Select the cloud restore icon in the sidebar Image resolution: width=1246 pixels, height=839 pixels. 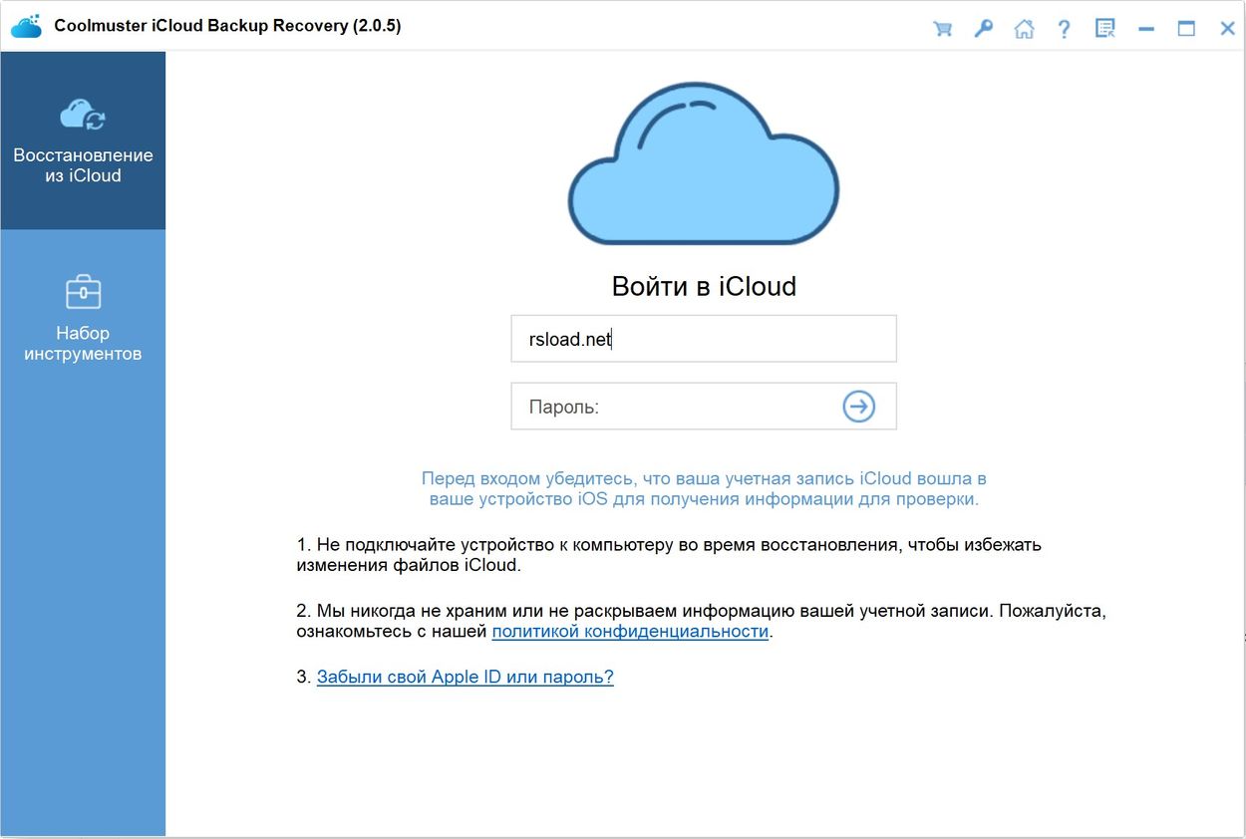[x=83, y=113]
